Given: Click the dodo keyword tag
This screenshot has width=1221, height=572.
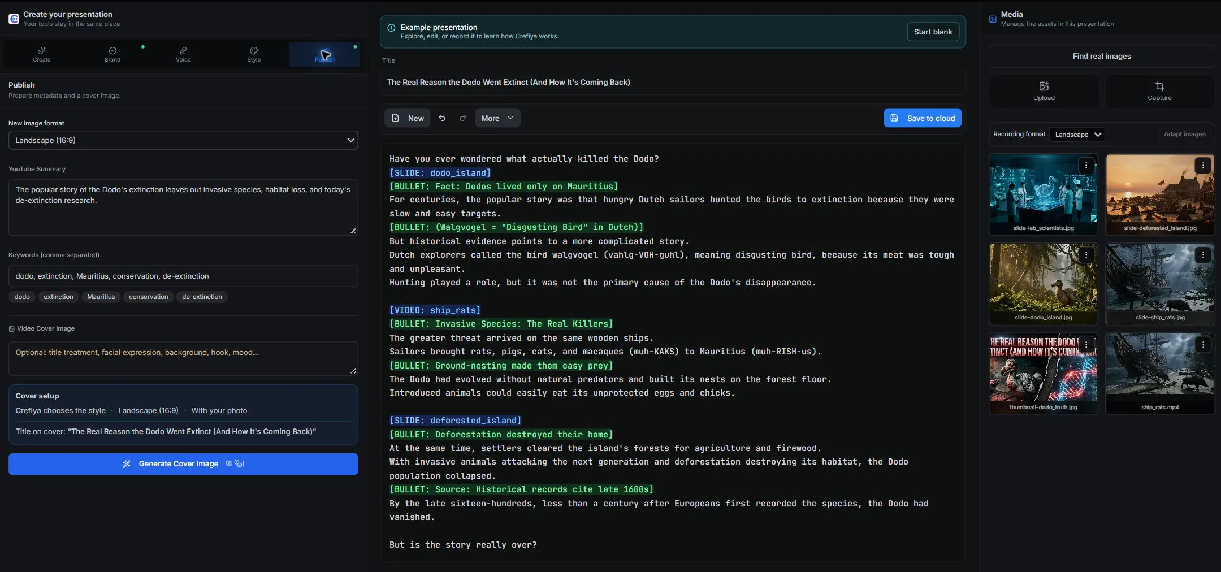Looking at the screenshot, I should point(22,297).
